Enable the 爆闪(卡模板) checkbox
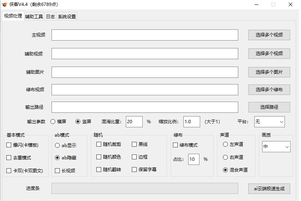Screen dimensions: 301x201 click(9, 145)
